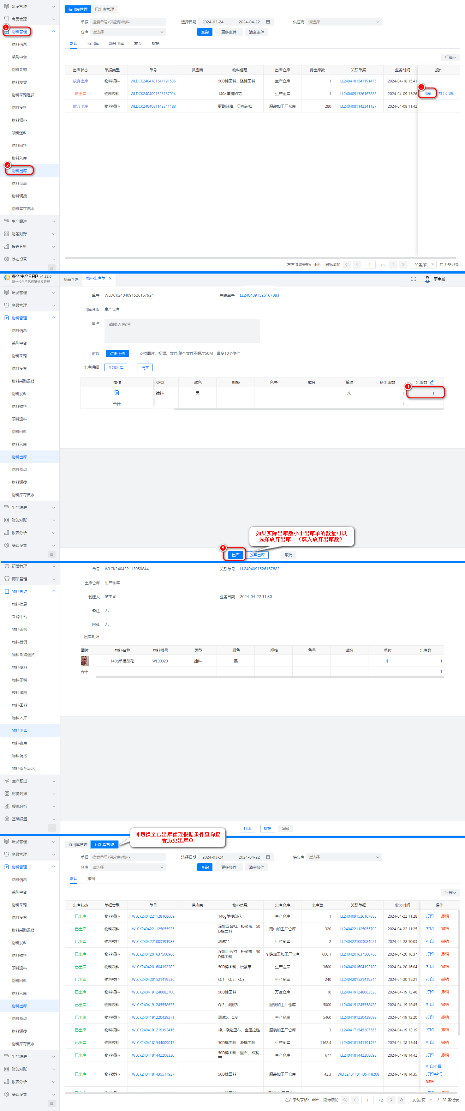This screenshot has height=1111, width=465.
Task: Click the trash icon in the 出库明细 row
Action: (117, 393)
